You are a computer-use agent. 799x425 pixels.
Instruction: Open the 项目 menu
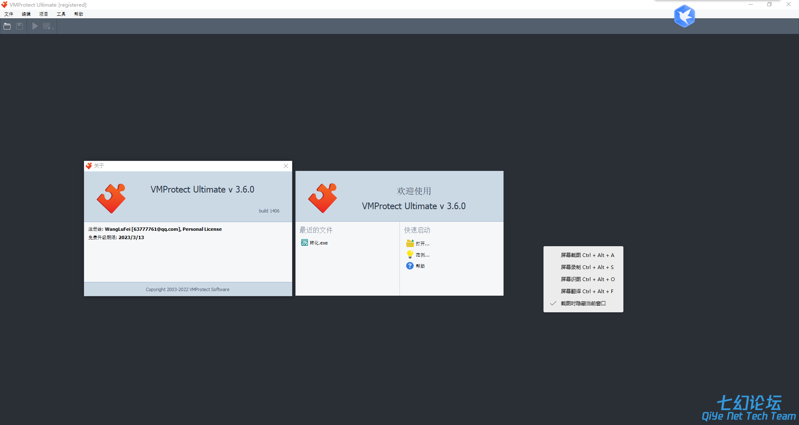44,14
